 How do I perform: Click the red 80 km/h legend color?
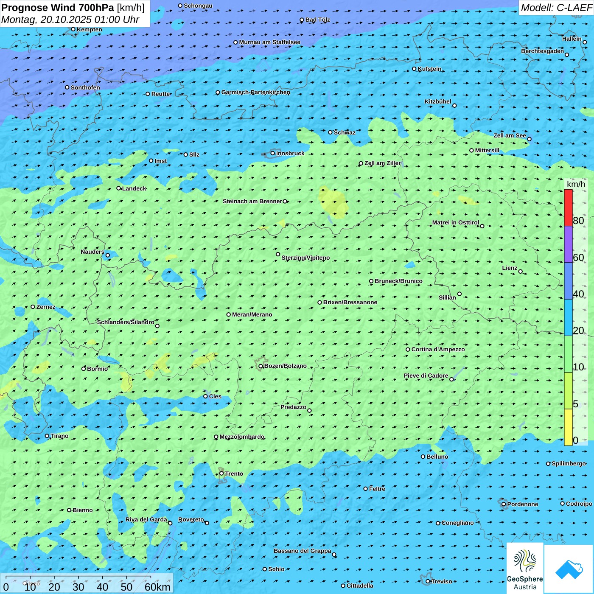pyautogui.click(x=568, y=207)
